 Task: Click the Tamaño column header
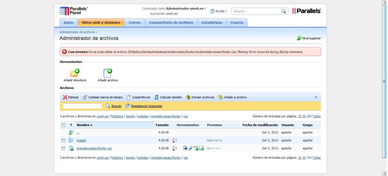(x=162, y=125)
